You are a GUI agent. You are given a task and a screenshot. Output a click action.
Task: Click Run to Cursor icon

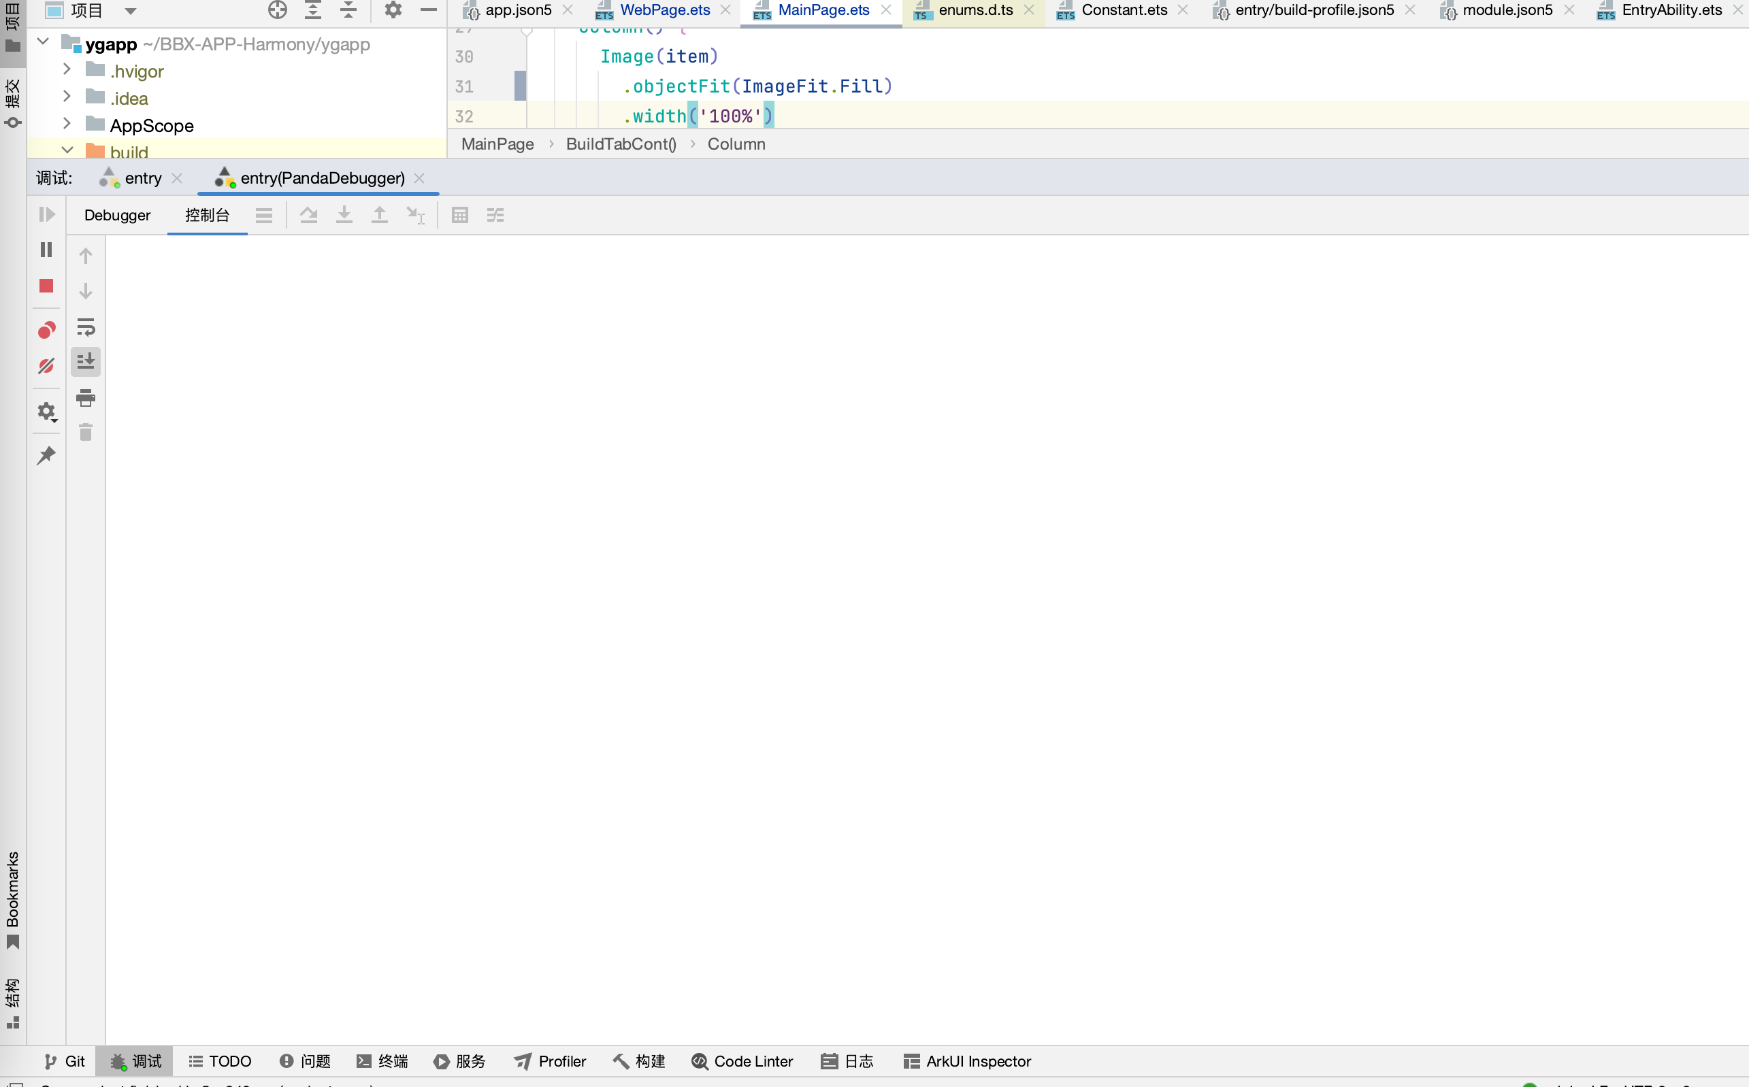click(416, 215)
